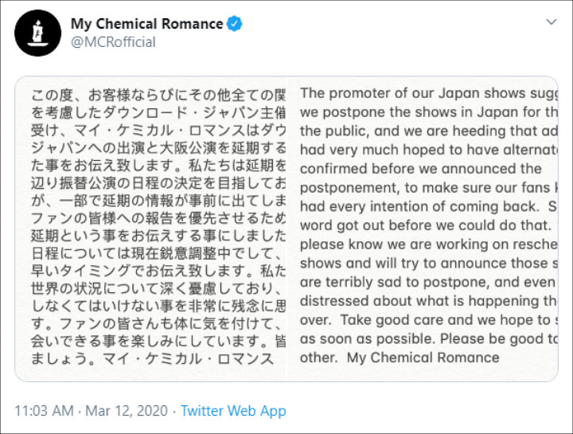Open the 11:03 AM timestamp permalink
The width and height of the screenshot is (573, 434).
click(44, 411)
